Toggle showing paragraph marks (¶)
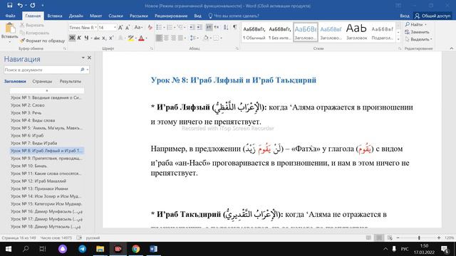This screenshot has height=256, width=456. tap(234, 27)
